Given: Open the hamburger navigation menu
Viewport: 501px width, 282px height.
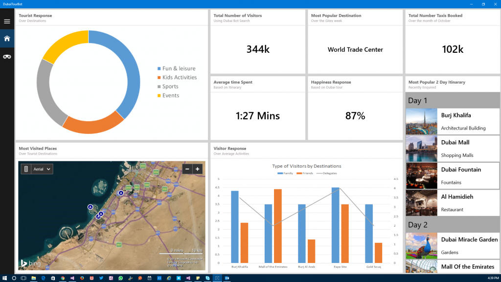Looking at the screenshot, I should pyautogui.click(x=7, y=22).
